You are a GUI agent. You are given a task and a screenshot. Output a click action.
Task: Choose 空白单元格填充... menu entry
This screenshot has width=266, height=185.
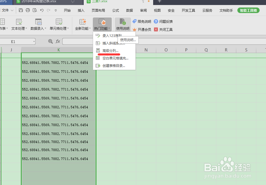pyautogui.click(x=114, y=58)
